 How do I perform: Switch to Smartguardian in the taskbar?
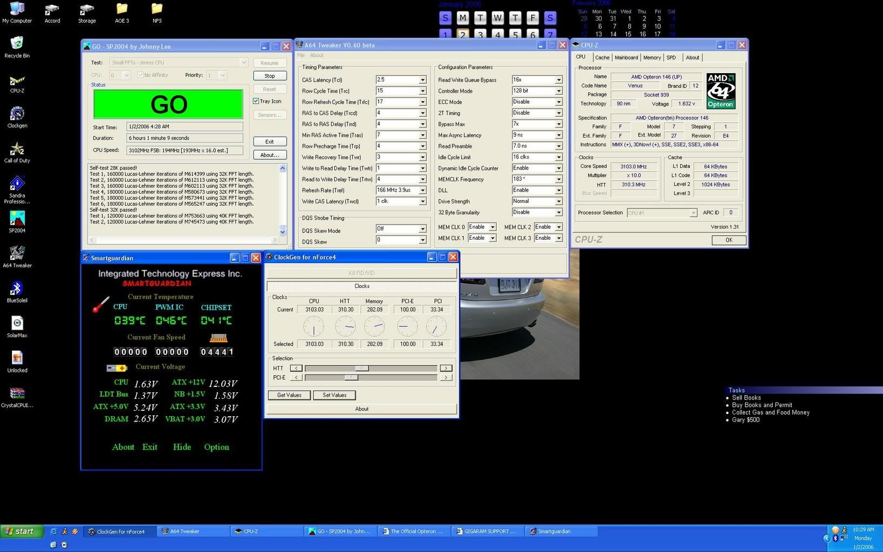(x=562, y=531)
